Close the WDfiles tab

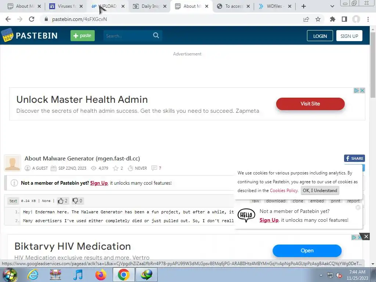[x=290, y=6]
